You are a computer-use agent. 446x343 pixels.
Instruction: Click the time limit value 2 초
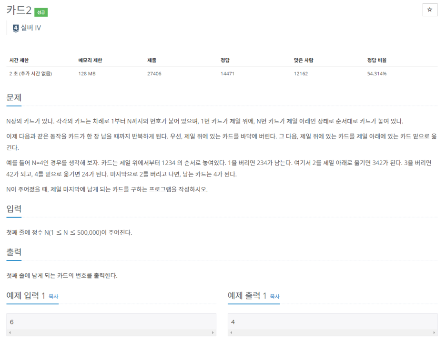tap(30, 73)
